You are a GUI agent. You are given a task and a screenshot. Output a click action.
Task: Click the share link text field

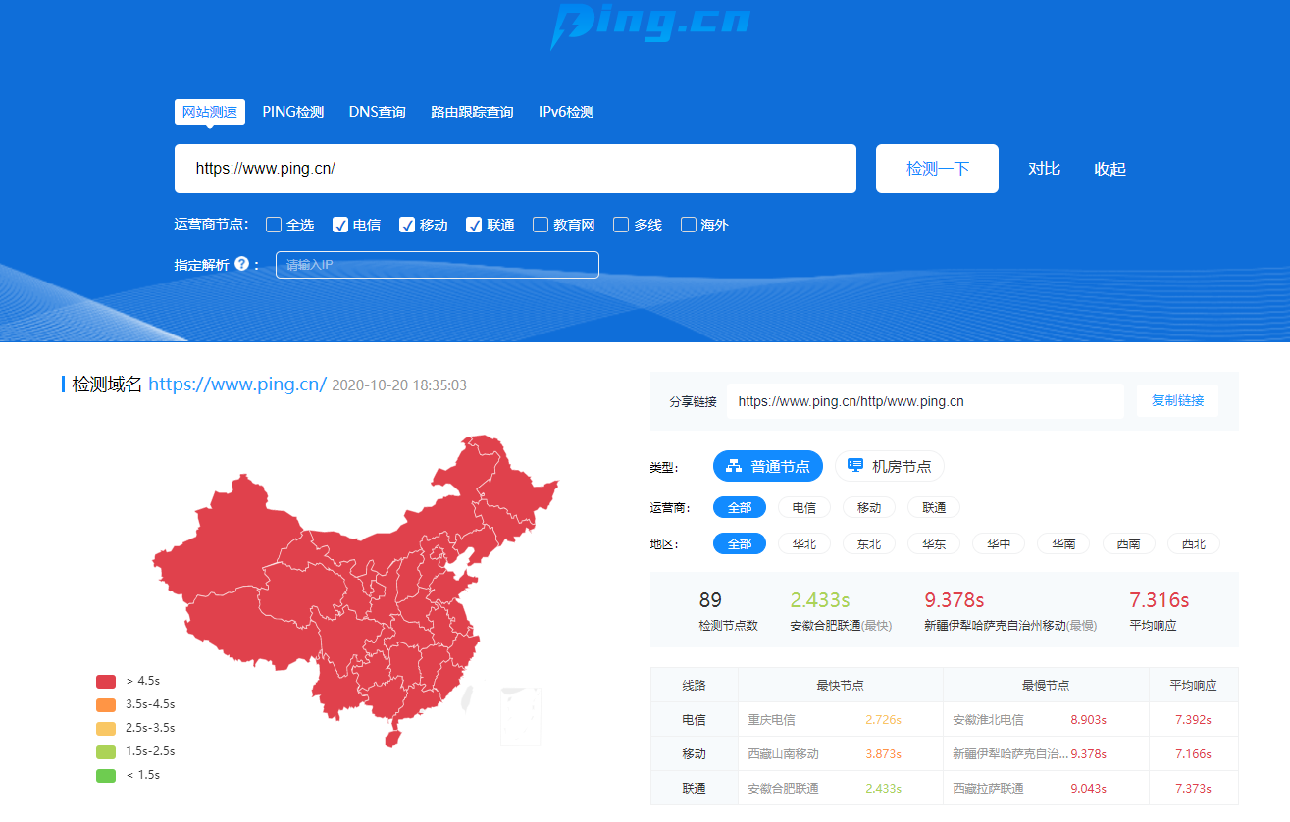point(925,401)
